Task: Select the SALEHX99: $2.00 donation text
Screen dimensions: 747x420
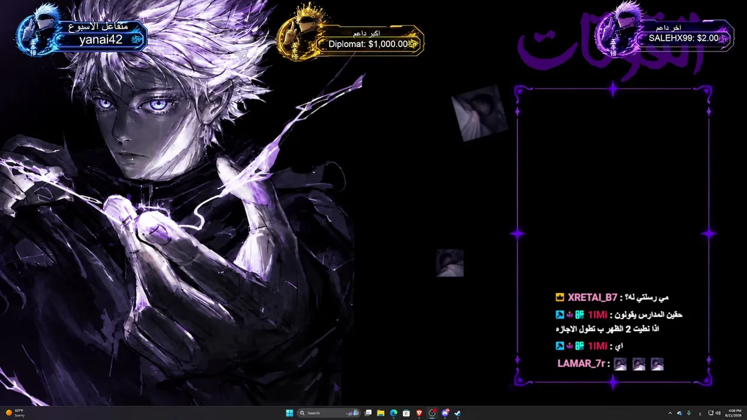Action: coord(683,38)
